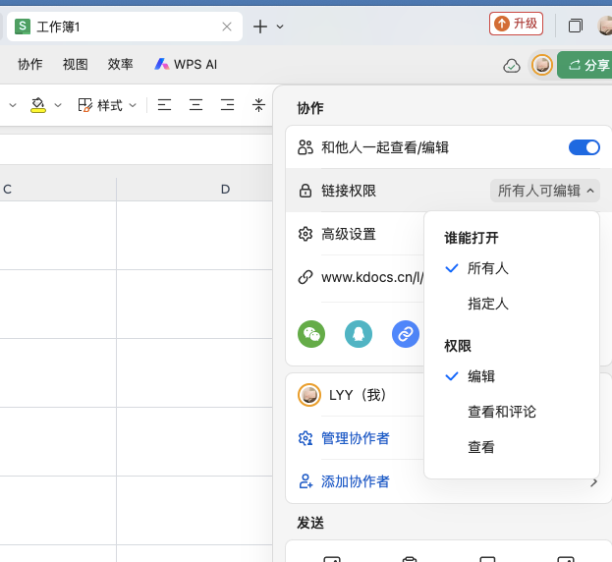This screenshot has height=562, width=612.
Task: Click the align left icon
Action: (164, 105)
